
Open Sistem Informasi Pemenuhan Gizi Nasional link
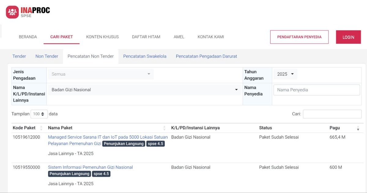click(x=90, y=167)
